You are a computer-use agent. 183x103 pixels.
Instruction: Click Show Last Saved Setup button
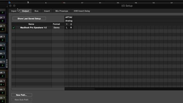click(29, 19)
